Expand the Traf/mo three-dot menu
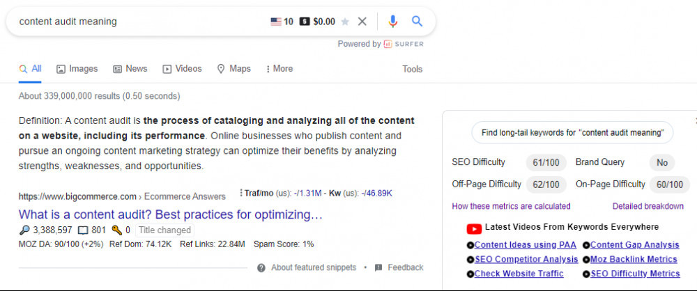 [241, 193]
